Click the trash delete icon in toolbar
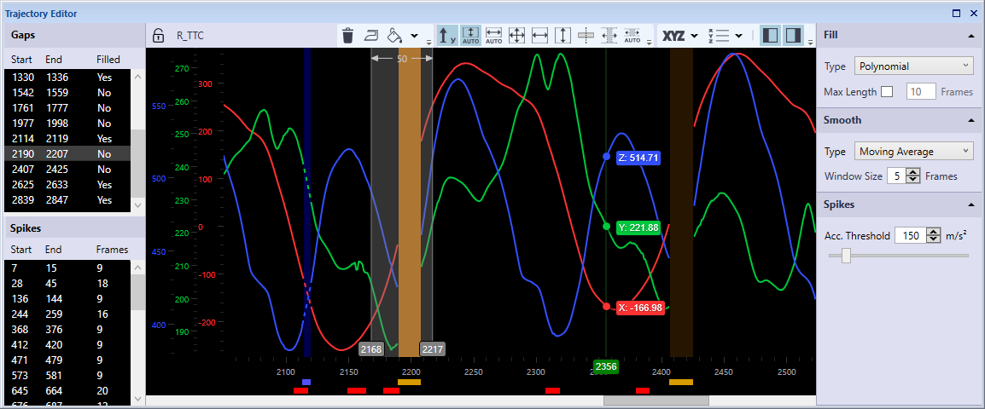This screenshot has height=409, width=985. point(347,36)
